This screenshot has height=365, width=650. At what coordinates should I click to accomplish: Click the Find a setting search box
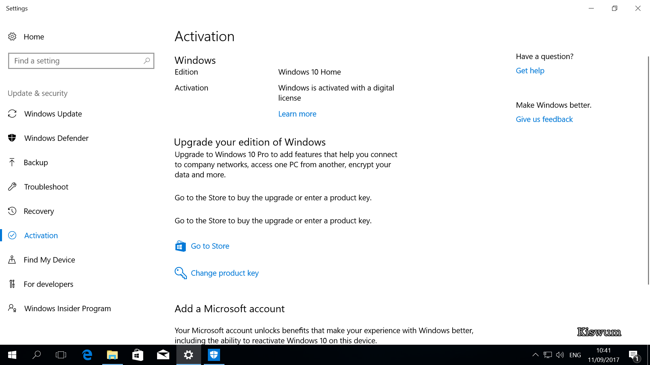tap(81, 61)
